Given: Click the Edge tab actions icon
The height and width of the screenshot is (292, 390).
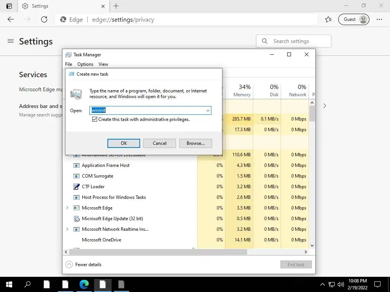Looking at the screenshot, I should (x=9, y=6).
